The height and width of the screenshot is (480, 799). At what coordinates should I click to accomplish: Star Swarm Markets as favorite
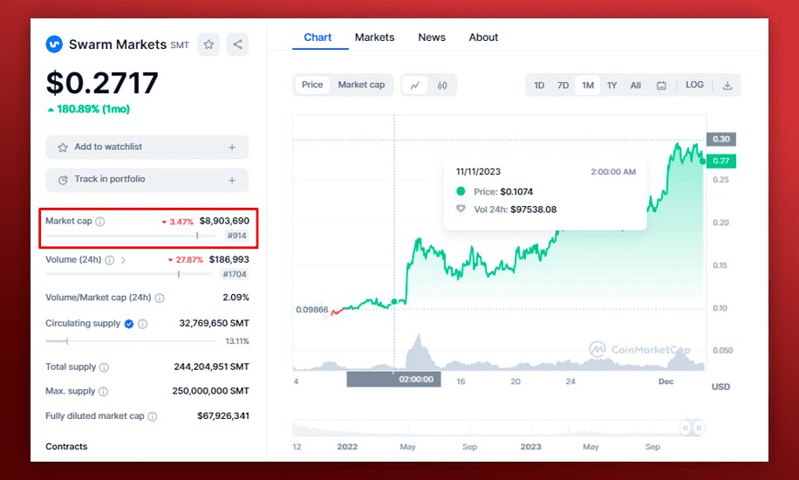click(208, 45)
